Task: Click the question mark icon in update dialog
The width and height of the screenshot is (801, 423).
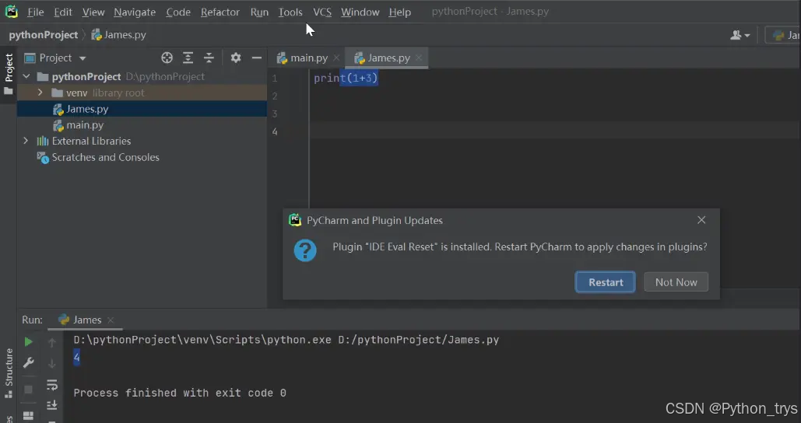Action: pyautogui.click(x=305, y=250)
